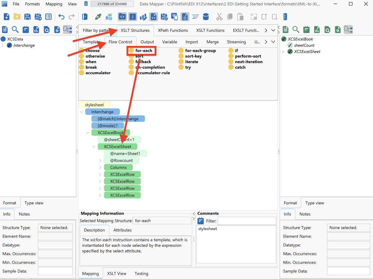Collapse the Interchange template node

click(x=82, y=112)
